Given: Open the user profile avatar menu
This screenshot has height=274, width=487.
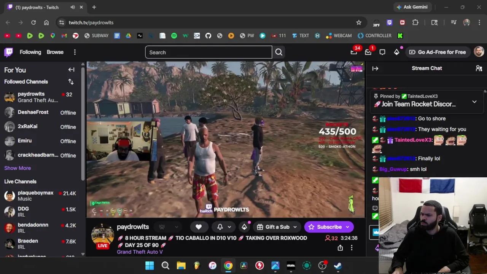Looking at the screenshot, I should pos(479,52).
